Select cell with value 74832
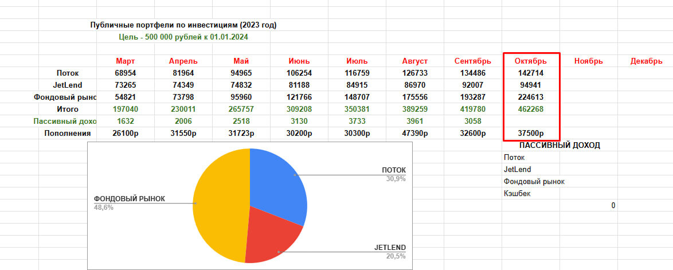The height and width of the screenshot is (270, 673). [x=241, y=85]
